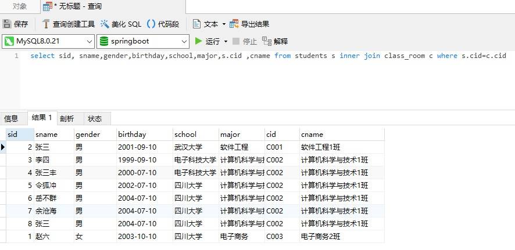The width and height of the screenshot is (515, 250).
Task: Click the Text (文本) view icon
Action: click(x=196, y=24)
